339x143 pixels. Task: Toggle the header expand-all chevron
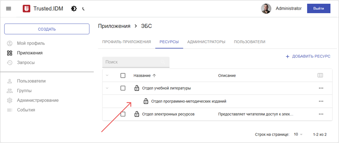[x=107, y=75]
